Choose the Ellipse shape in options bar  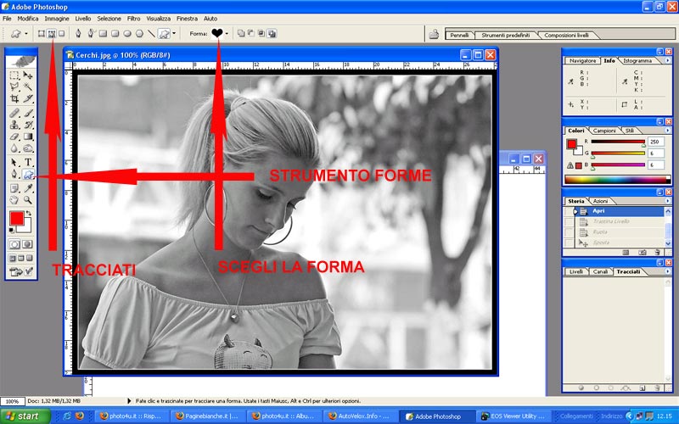(x=127, y=33)
